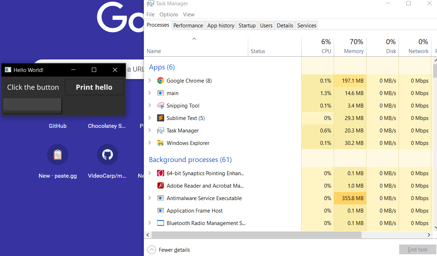Expand the Windows Explorer process group
437x256 pixels.
point(150,143)
